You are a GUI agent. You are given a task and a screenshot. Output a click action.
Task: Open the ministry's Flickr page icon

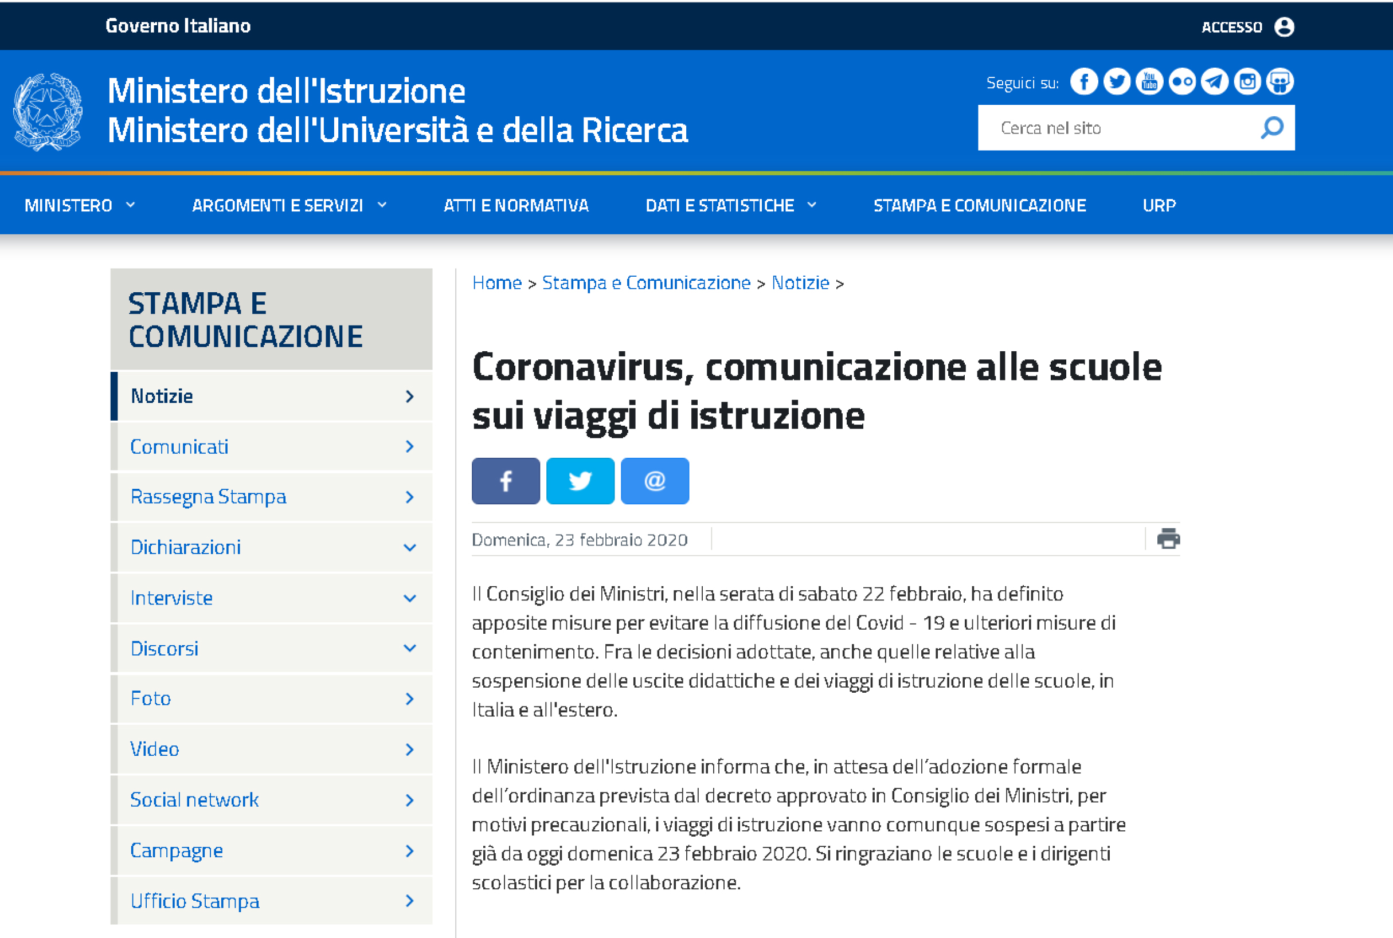pos(1182,81)
